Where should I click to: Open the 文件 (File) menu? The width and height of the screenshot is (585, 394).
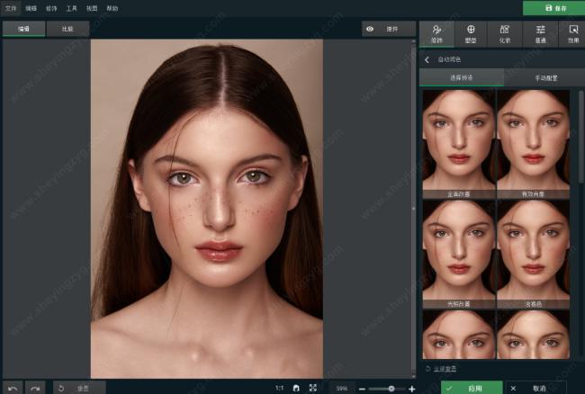10,7
